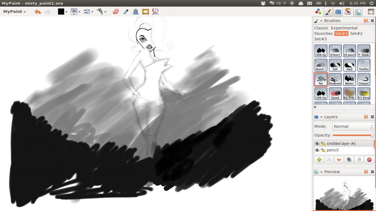Pick color with the eyedropper tool
Screen dimensions: 376x211
tap(126, 11)
